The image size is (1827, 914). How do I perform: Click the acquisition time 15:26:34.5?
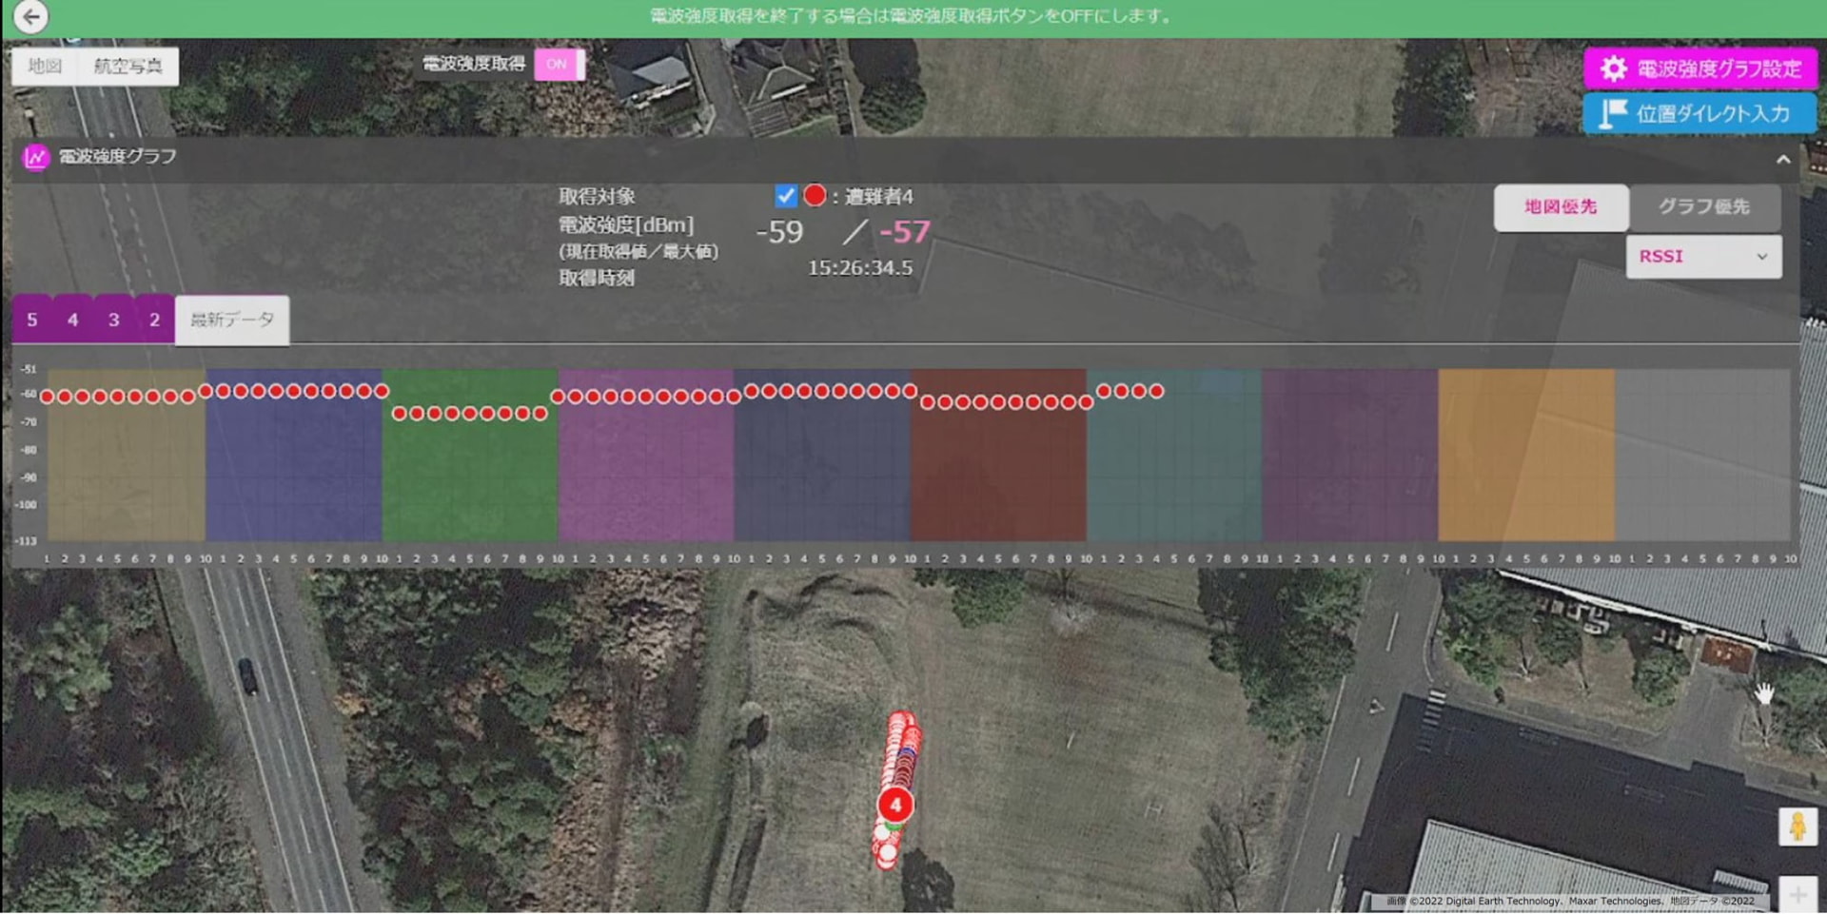click(860, 268)
